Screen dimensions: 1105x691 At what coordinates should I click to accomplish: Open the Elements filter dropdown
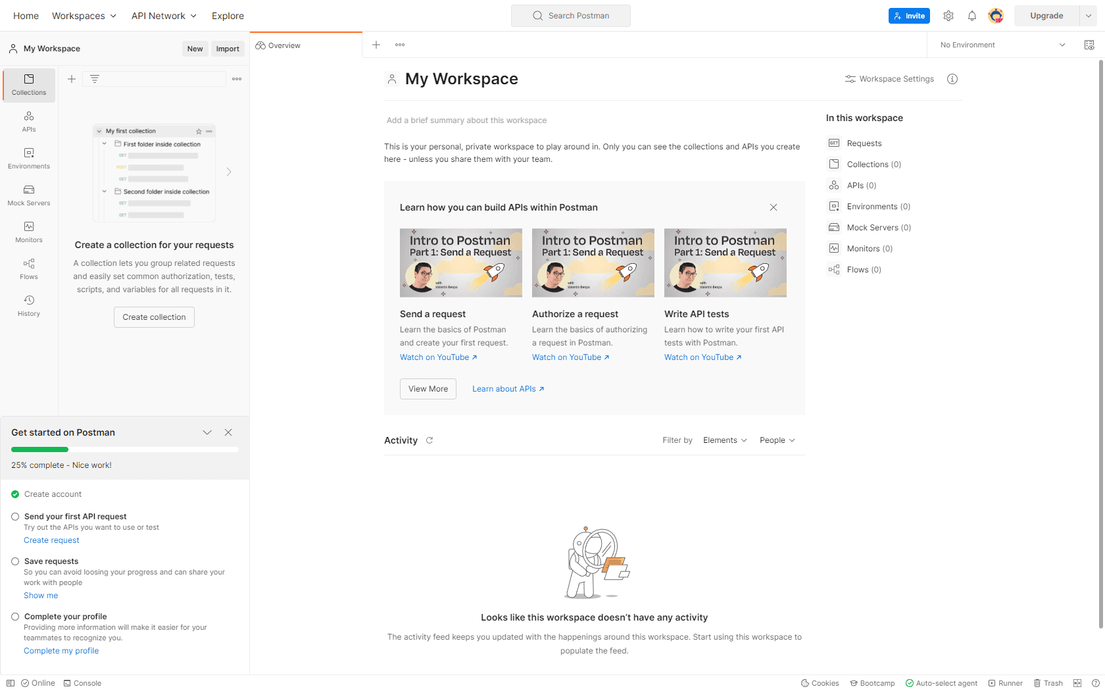click(x=725, y=440)
